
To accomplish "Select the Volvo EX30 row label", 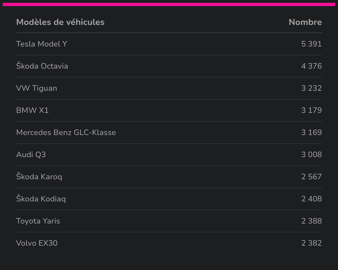I will [37, 243].
